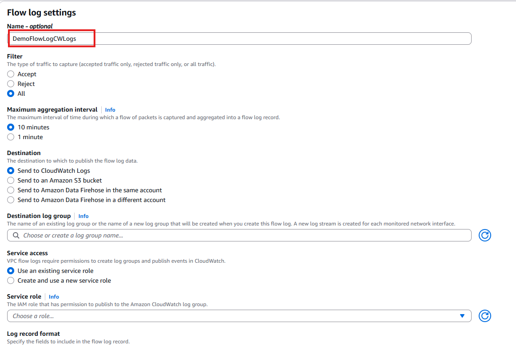The image size is (516, 346).
Task: Choose the All traffic filter
Action: pos(11,93)
